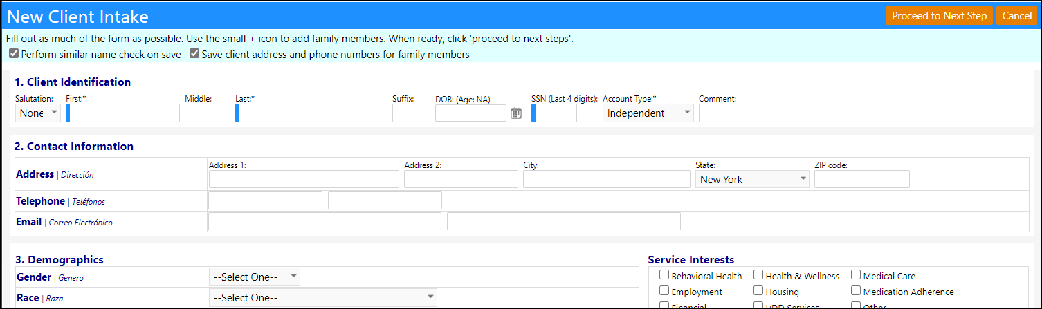Focus the second Email field
The width and height of the screenshot is (1042, 309).
pos(564,221)
